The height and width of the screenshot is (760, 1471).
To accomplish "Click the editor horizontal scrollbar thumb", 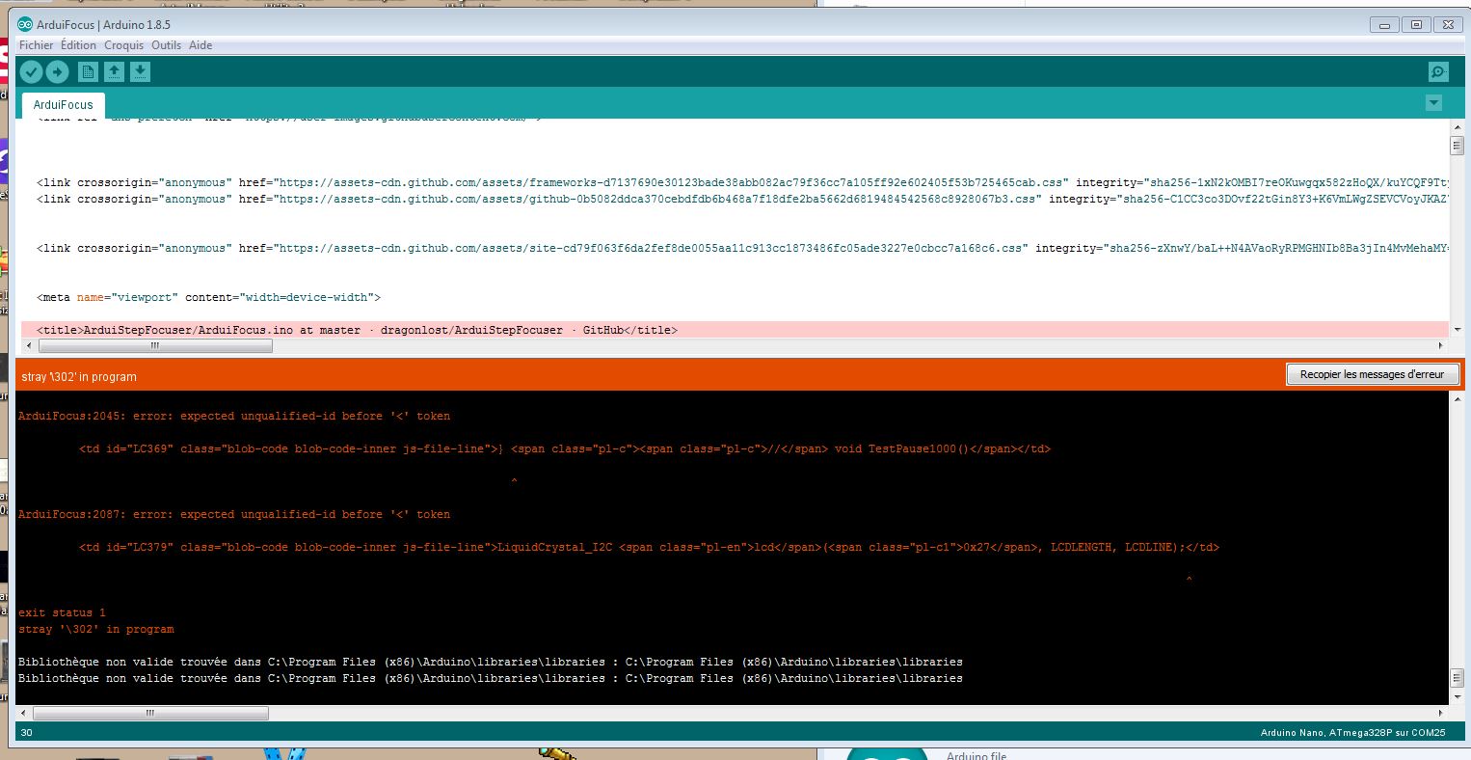I will pyautogui.click(x=153, y=345).
